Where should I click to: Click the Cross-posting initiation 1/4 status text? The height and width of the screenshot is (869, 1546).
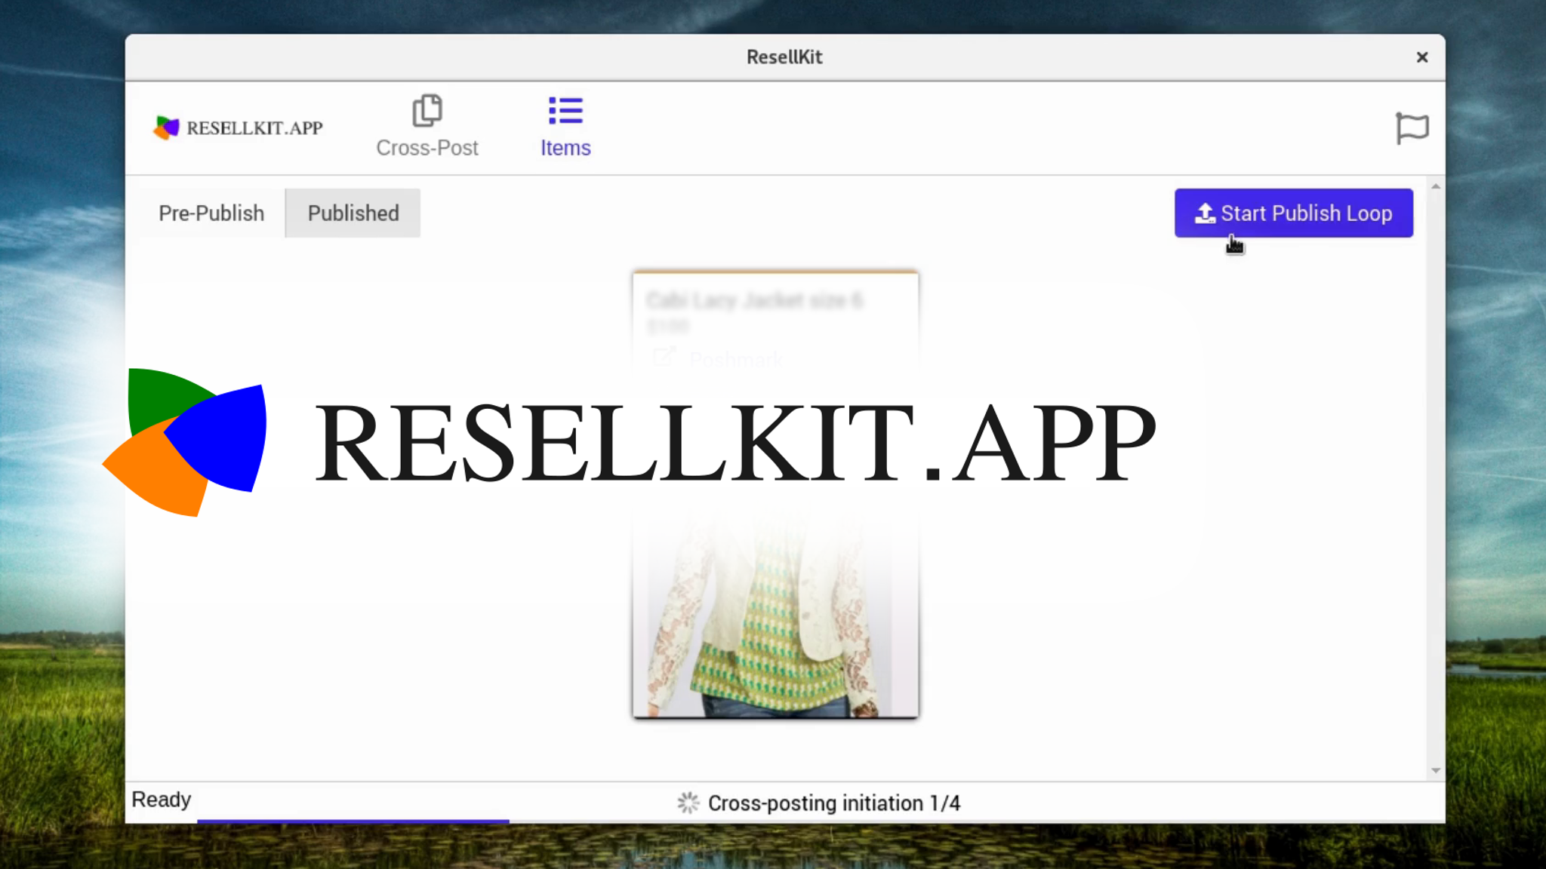coord(834,803)
